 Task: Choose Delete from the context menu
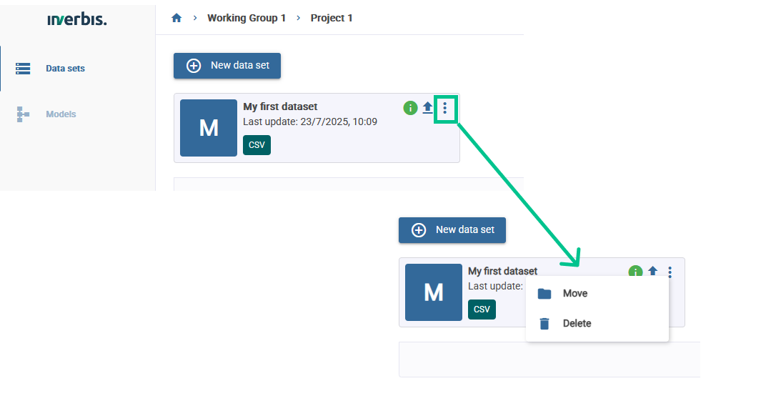point(577,323)
